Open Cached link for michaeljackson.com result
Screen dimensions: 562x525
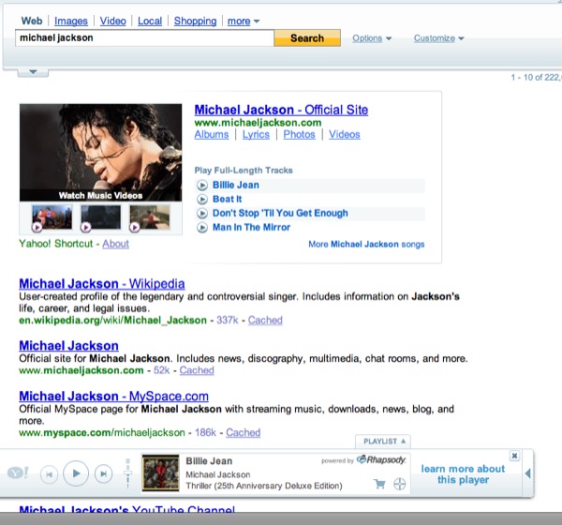click(x=197, y=370)
